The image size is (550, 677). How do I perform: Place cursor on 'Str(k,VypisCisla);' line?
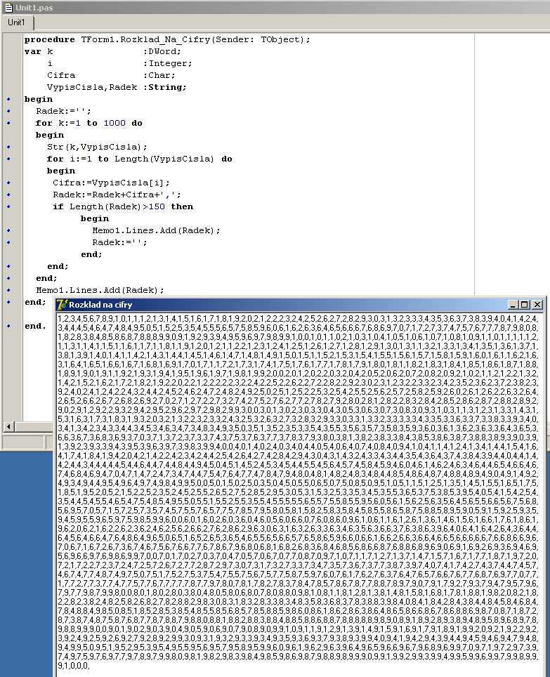[x=97, y=147]
